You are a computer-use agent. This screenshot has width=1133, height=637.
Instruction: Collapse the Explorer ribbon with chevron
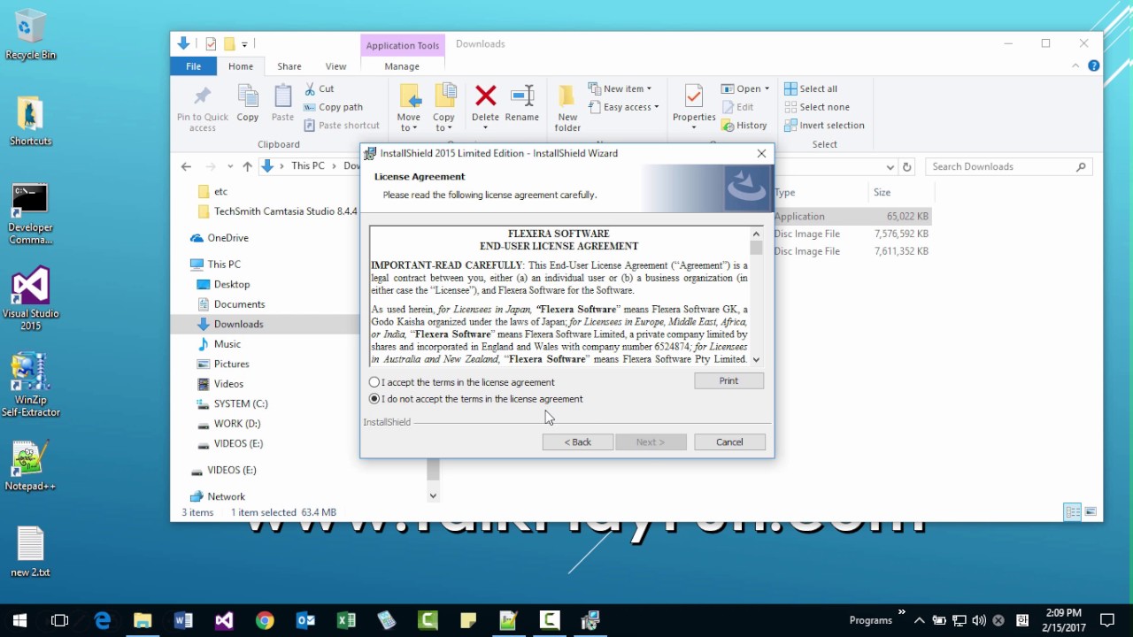click(1076, 66)
